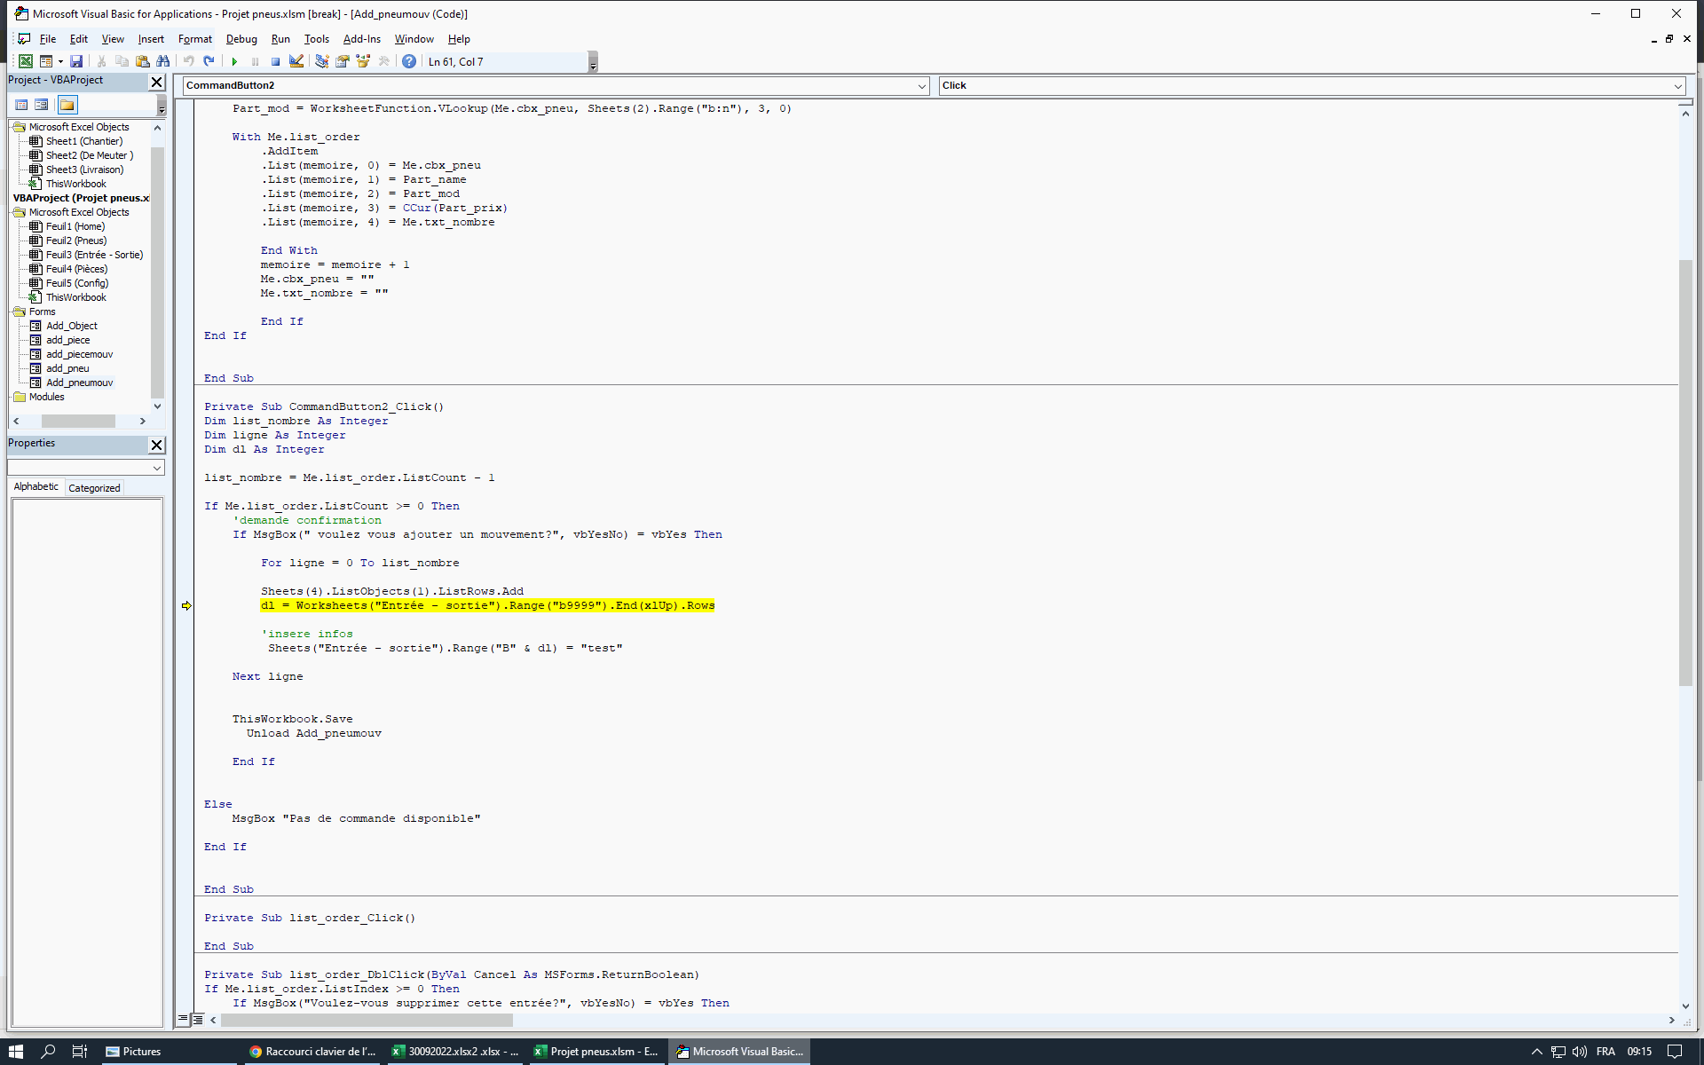Click the Find binoculars icon

click(x=163, y=61)
